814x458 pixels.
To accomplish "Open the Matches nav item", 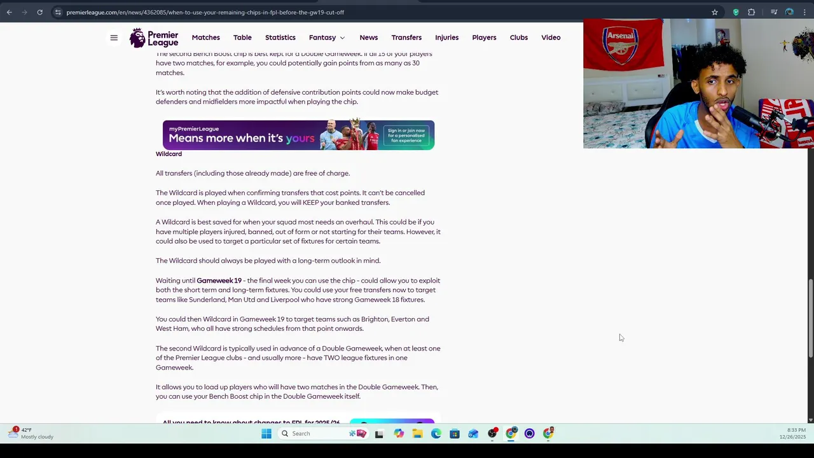I will pyautogui.click(x=206, y=38).
